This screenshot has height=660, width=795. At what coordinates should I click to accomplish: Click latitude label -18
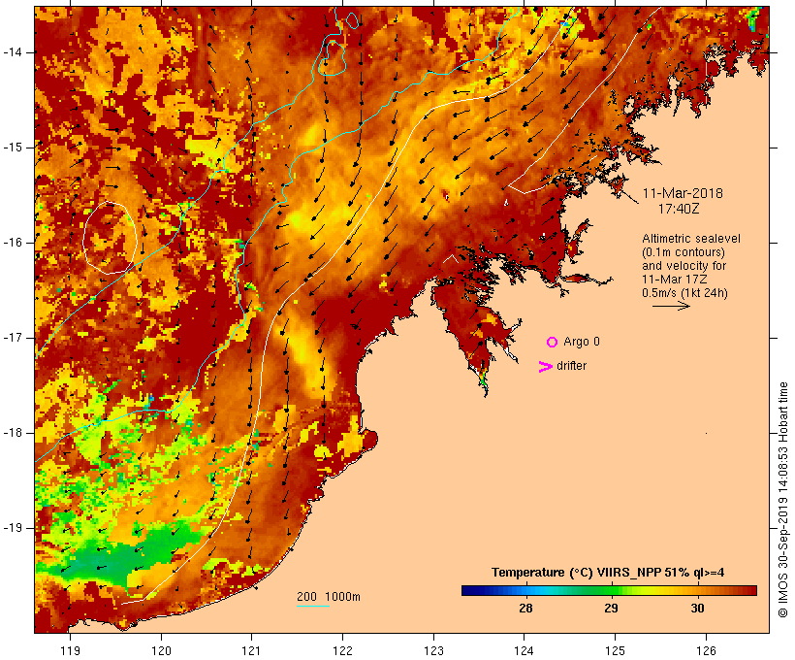(x=13, y=433)
